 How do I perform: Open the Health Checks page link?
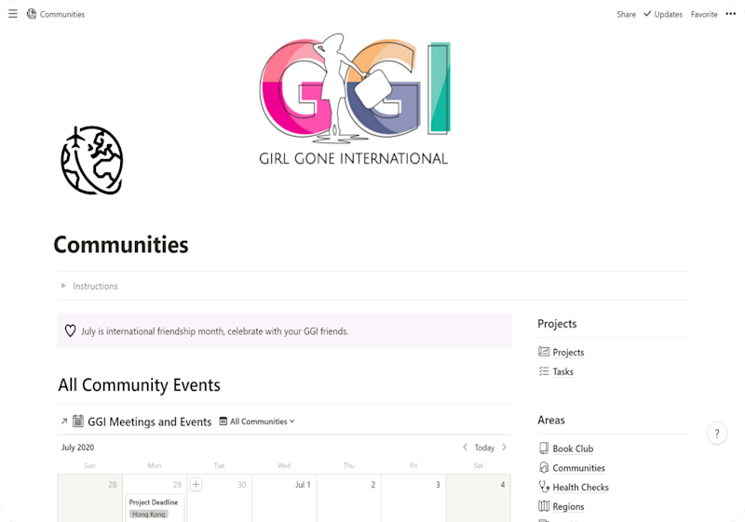pyautogui.click(x=580, y=488)
